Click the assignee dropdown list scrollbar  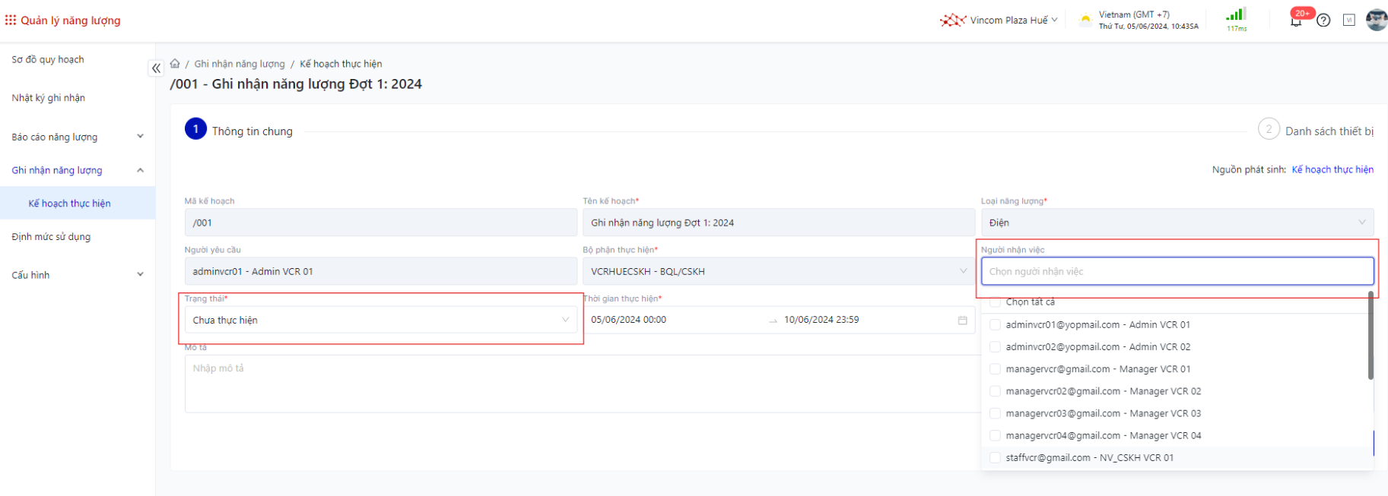(1371, 336)
